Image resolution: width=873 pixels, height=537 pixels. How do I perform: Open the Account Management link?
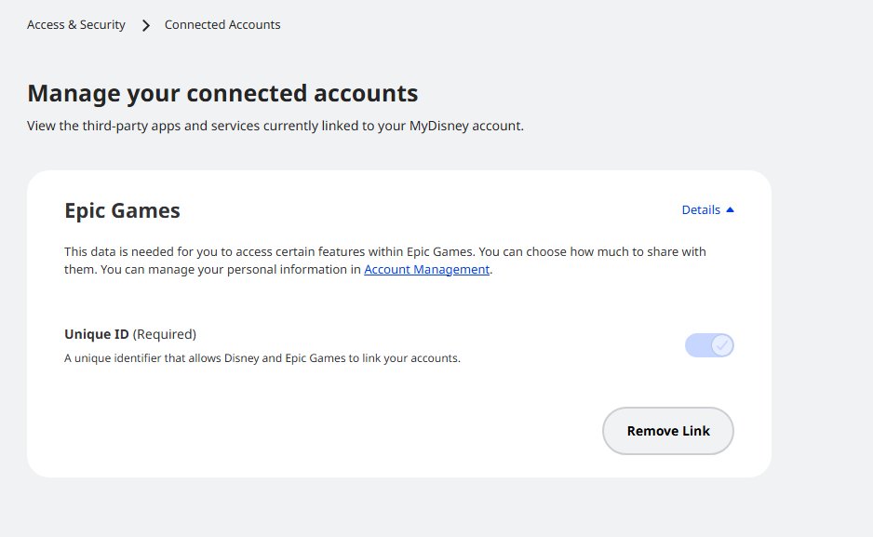click(426, 269)
